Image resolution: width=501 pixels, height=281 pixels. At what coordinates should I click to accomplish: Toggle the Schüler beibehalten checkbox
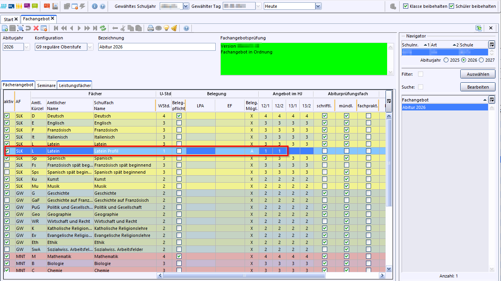coord(451,6)
